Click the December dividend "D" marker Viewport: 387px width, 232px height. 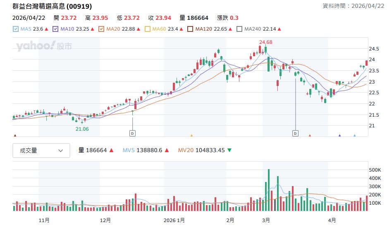(x=132, y=133)
